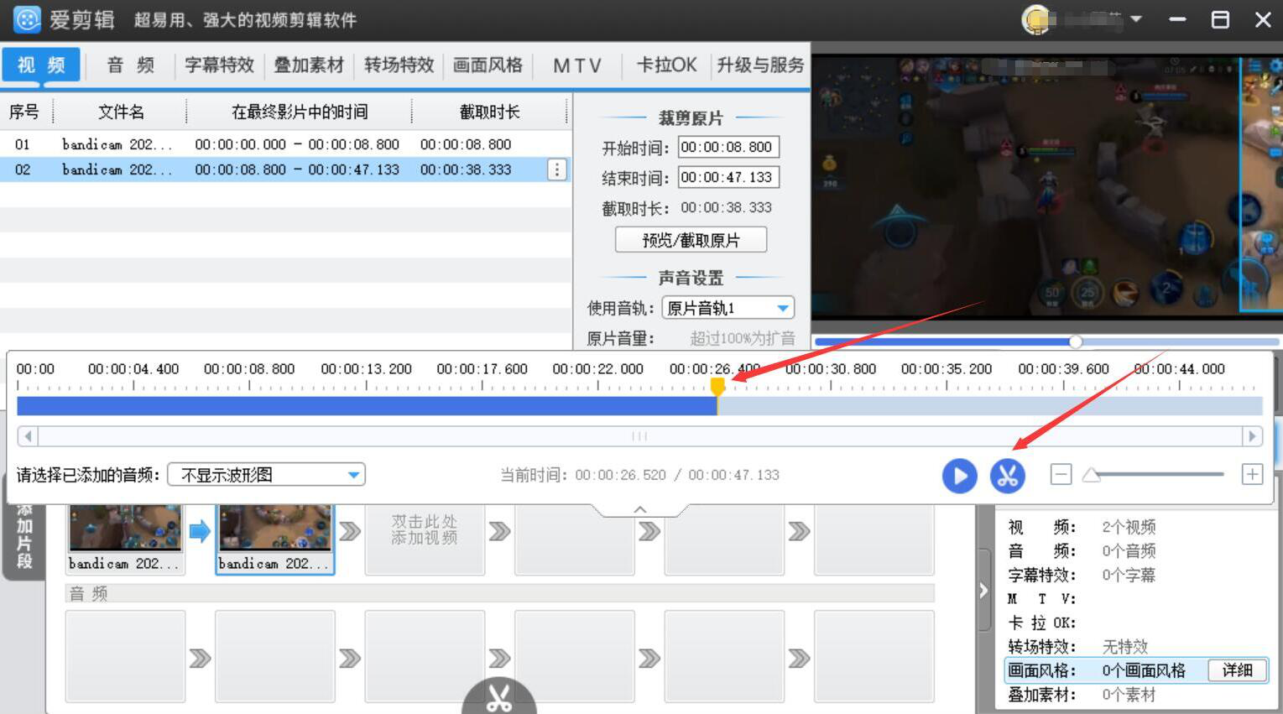This screenshot has width=1283, height=714.
Task: Select clip row 01 in the video list
Action: 285,144
